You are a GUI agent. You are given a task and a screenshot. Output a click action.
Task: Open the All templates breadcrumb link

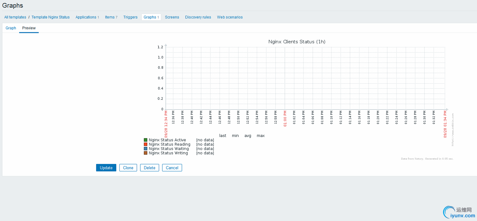pyautogui.click(x=15, y=17)
